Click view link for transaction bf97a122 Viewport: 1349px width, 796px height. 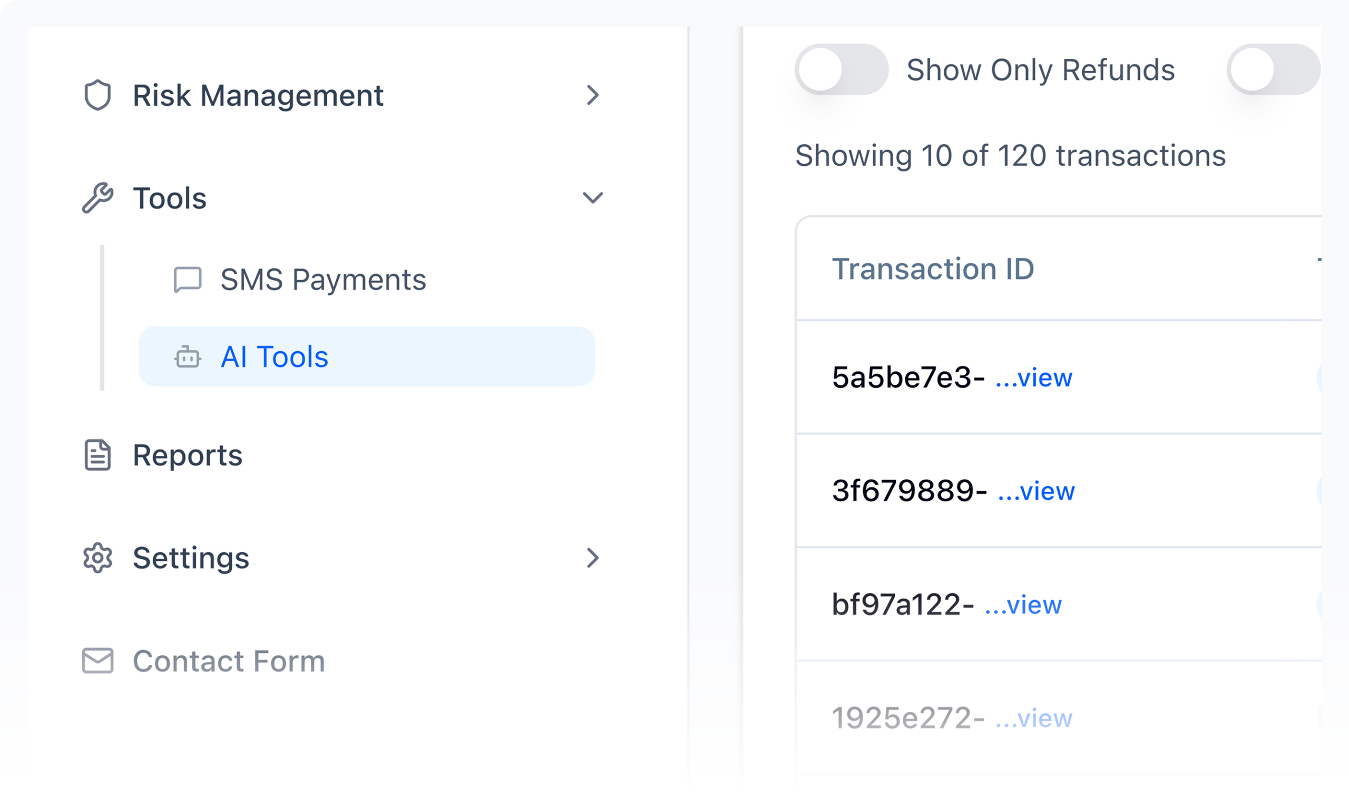click(x=1023, y=605)
